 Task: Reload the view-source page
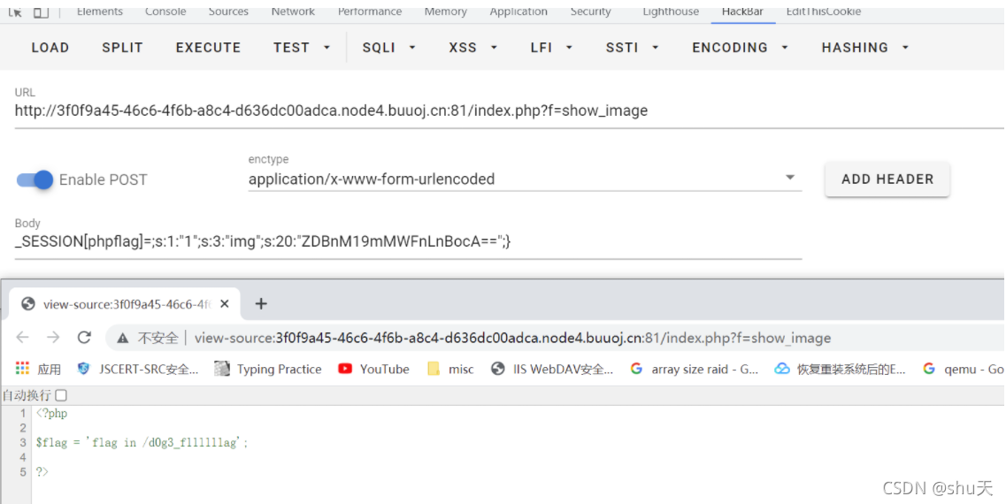pos(84,337)
